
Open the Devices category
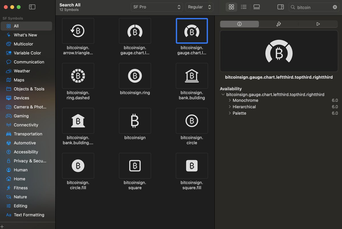[x=27, y=98]
